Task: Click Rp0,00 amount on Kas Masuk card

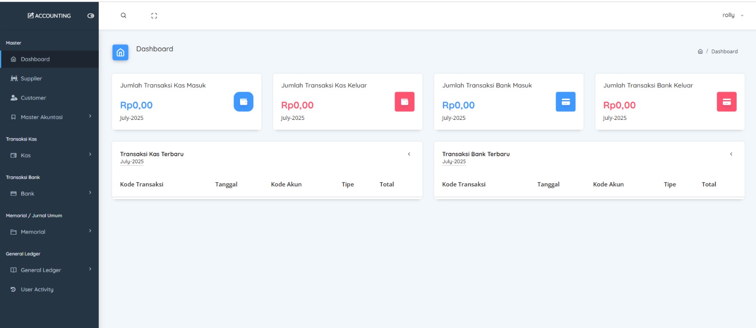Action: 136,105
